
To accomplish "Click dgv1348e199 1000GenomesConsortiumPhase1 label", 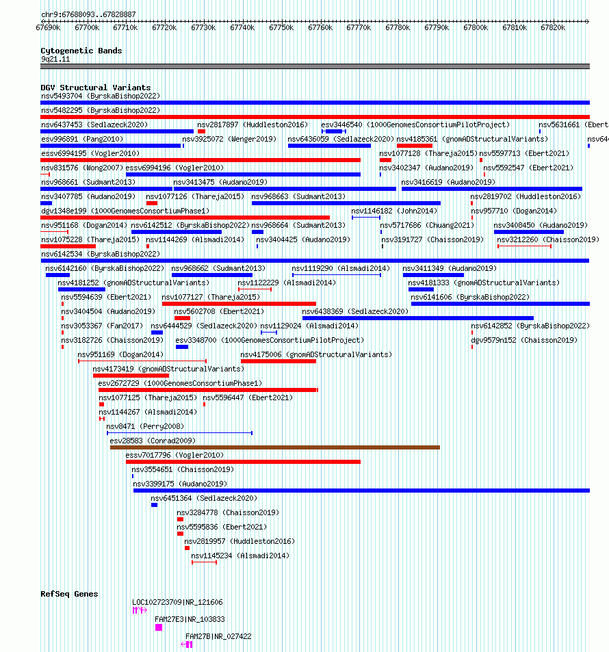I will pos(125,211).
